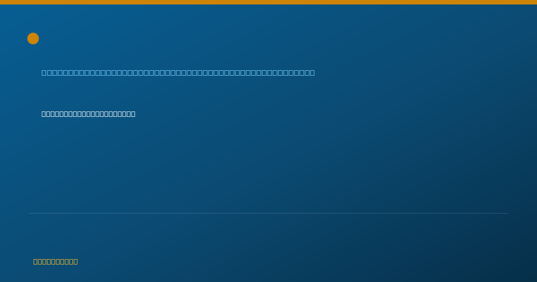Click the orange accent bar at top

pyautogui.click(x=268, y=2)
